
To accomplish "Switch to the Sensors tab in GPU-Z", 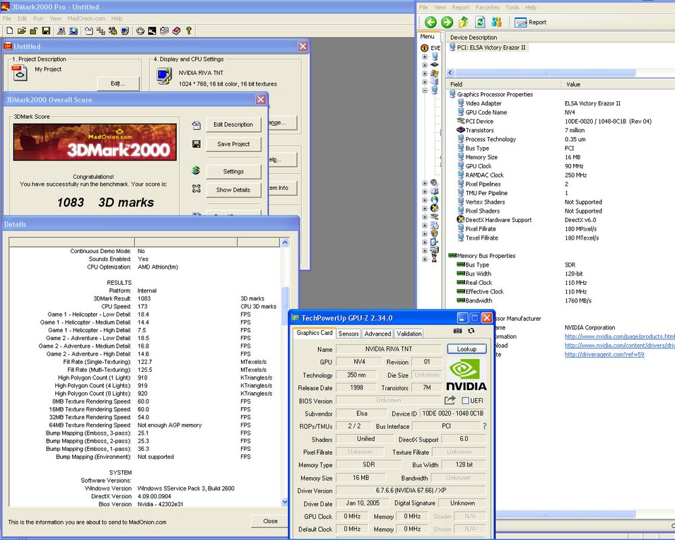I will [348, 333].
